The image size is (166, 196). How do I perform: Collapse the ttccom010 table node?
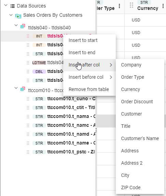pyautogui.click(x=16, y=88)
